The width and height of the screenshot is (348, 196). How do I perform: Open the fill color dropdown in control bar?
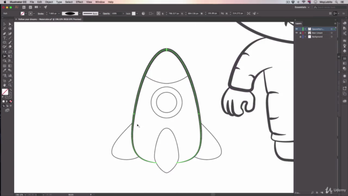click(x=26, y=14)
